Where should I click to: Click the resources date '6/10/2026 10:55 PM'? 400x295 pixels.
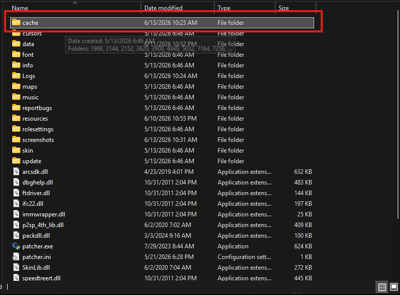pos(170,119)
